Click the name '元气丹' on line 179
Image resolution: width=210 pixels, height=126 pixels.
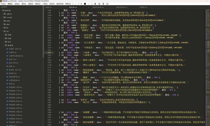coord(86,87)
